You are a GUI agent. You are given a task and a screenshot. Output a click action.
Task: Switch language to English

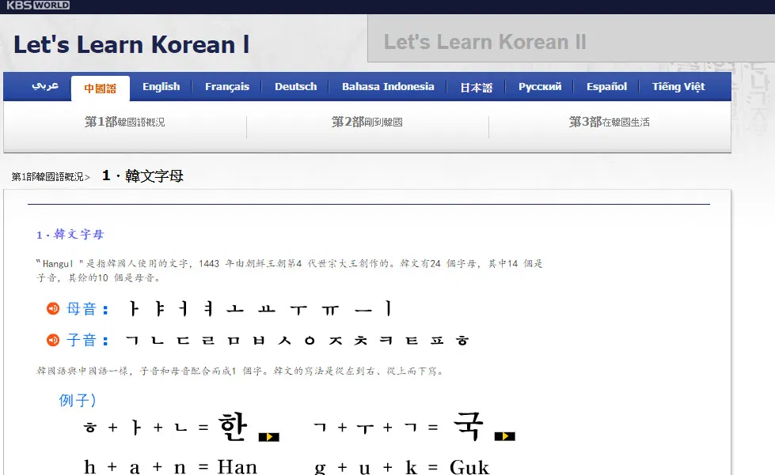click(161, 87)
